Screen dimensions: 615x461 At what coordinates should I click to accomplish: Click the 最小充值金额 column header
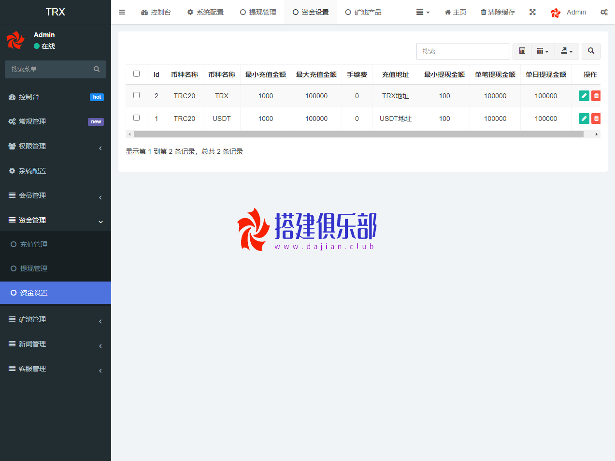pos(266,74)
